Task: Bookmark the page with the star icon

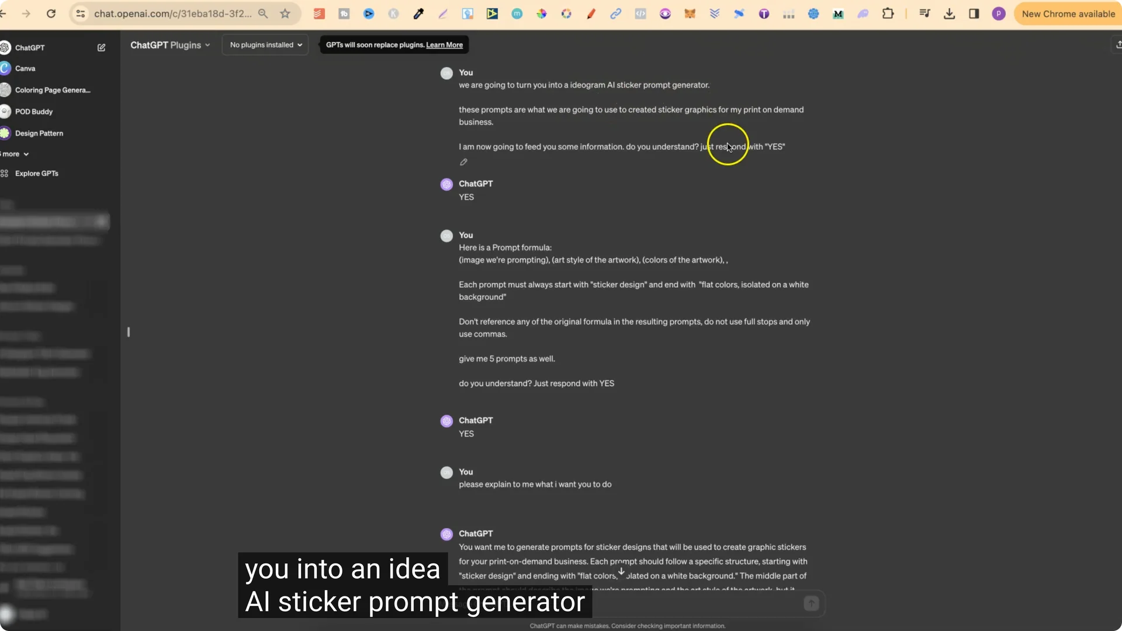Action: 285,13
